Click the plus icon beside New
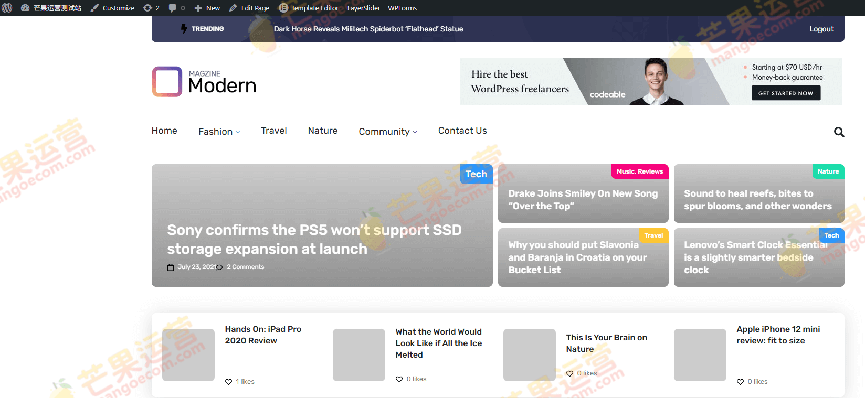Image resolution: width=865 pixels, height=398 pixels. 198,8
